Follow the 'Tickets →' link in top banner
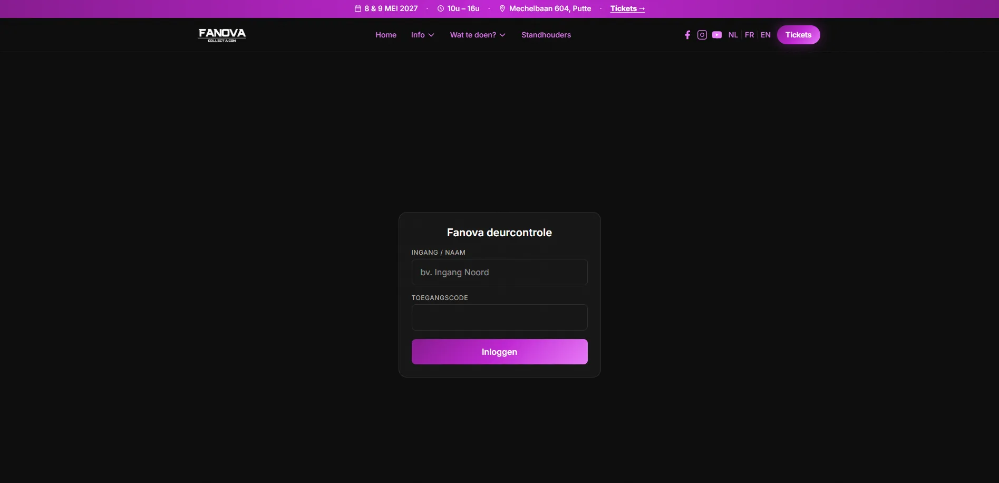This screenshot has width=999, height=483. tap(627, 8)
